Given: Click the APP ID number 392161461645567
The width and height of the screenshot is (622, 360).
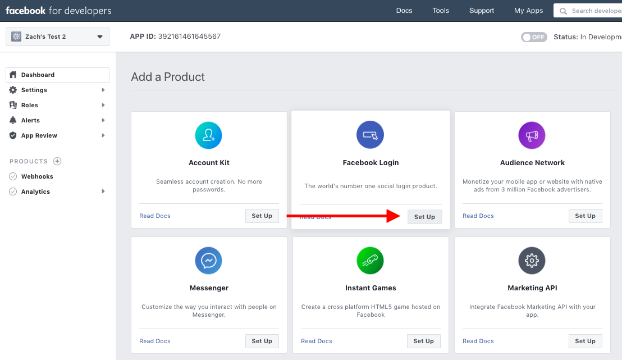Looking at the screenshot, I should point(189,36).
